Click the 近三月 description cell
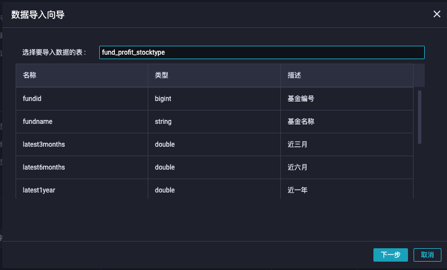The width and height of the screenshot is (447, 270). coord(347,144)
